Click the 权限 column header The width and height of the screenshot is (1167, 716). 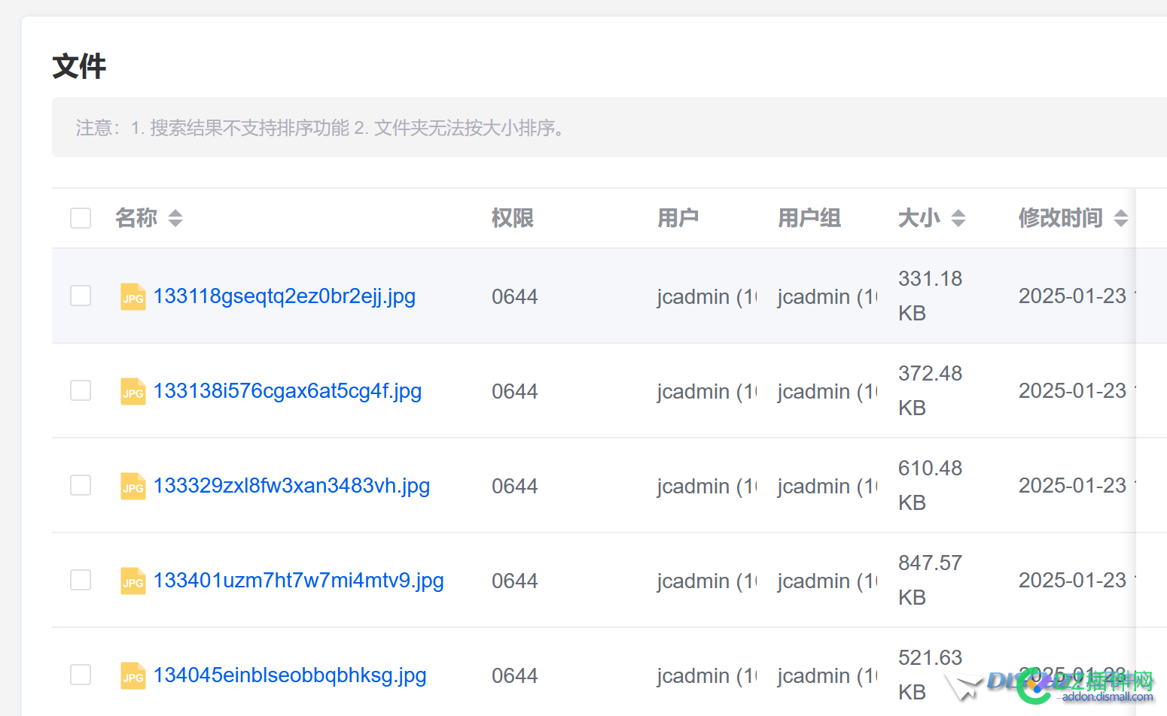[513, 218]
